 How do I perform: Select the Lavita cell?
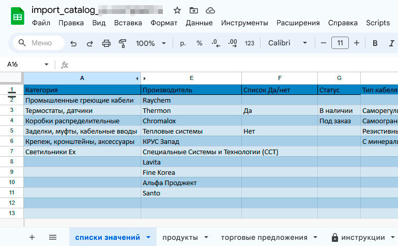[x=191, y=162]
